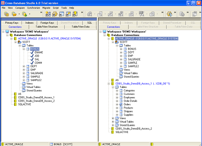Screen dimensions: 202x146
Task: Select CDBS_Studio_DemoDB_Access_2 in left pane
Action: pyautogui.click(x=36, y=101)
